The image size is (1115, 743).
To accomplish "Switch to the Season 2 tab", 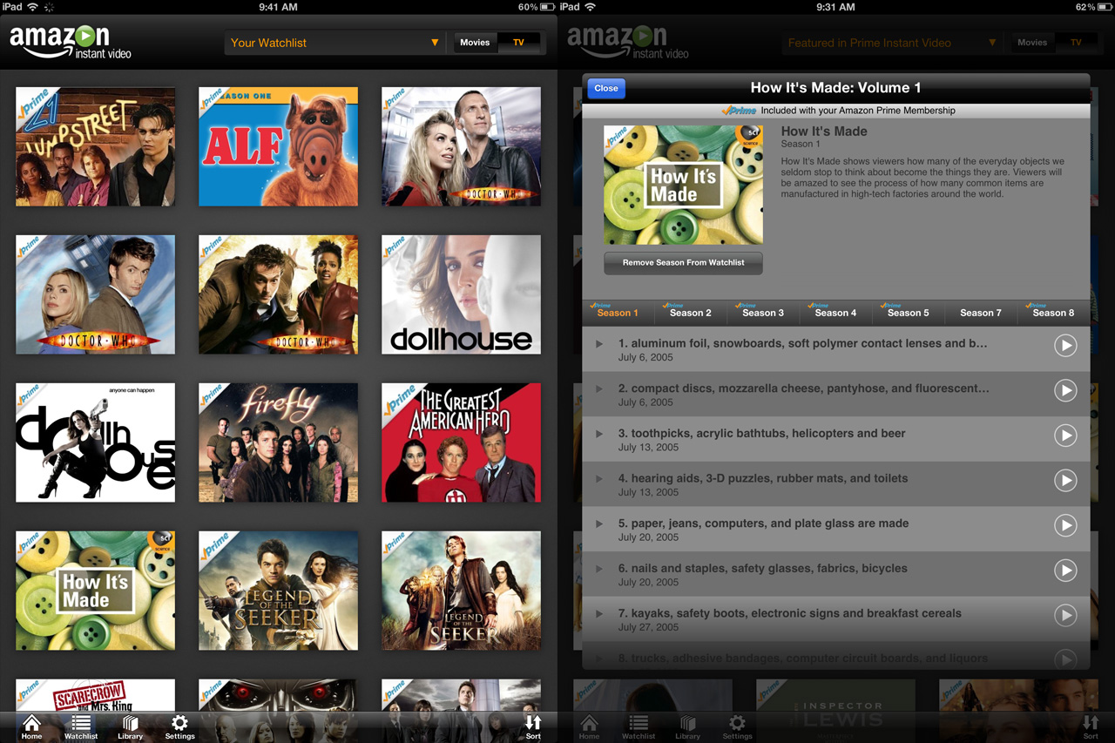I will click(x=689, y=313).
